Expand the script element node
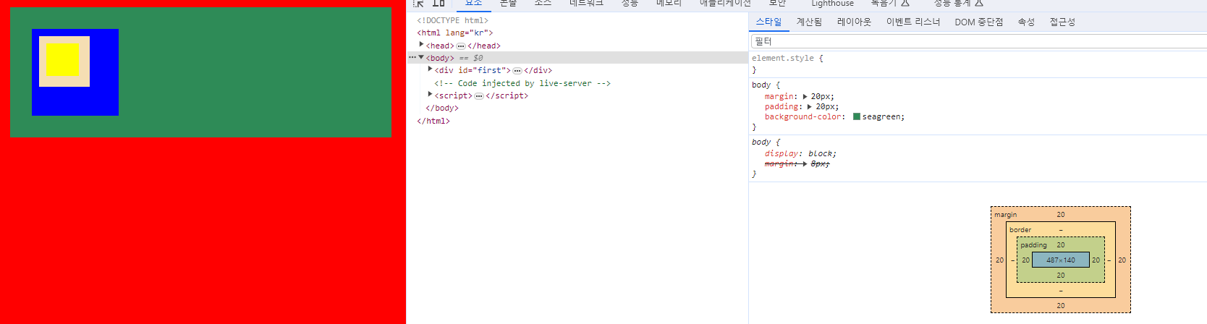Viewport: 1207px width, 324px height. click(x=430, y=95)
